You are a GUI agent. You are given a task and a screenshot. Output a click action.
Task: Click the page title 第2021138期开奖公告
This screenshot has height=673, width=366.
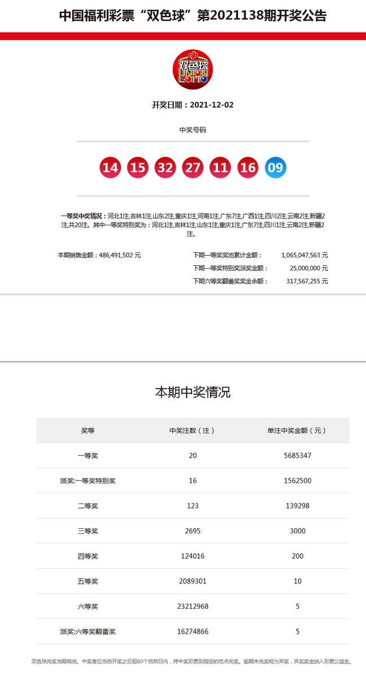click(x=193, y=16)
